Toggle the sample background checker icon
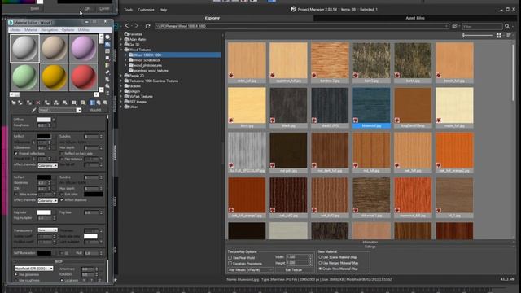This screenshot has height=293, width=521. (x=107, y=51)
